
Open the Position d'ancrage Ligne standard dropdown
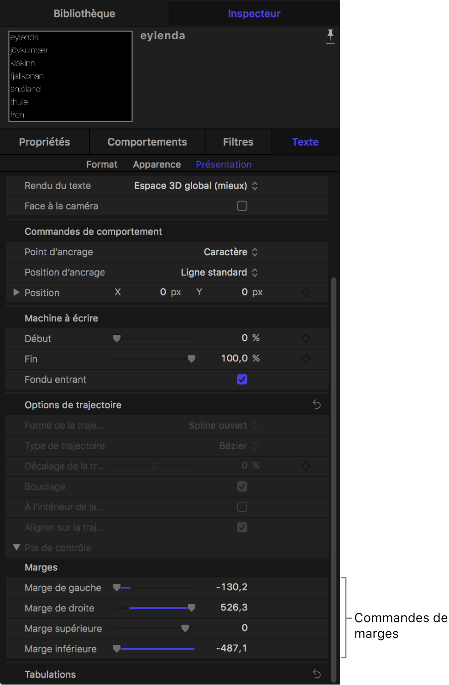(219, 273)
